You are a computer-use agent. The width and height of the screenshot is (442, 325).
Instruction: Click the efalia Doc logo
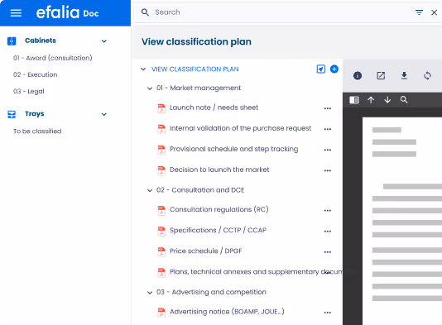click(x=67, y=12)
